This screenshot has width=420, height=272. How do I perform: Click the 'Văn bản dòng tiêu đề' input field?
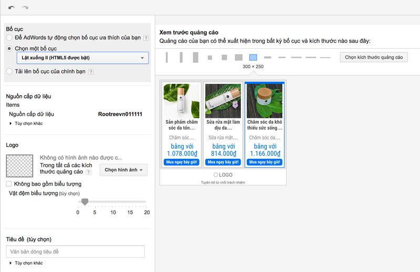coord(75,252)
